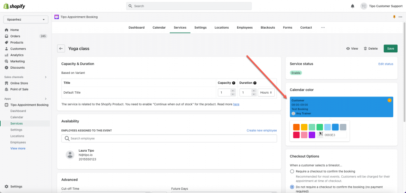Click View more in sidebar

click(x=18, y=149)
